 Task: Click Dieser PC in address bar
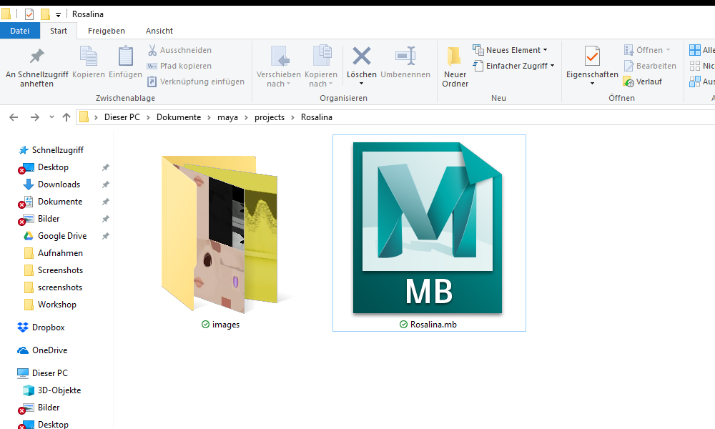coord(122,117)
